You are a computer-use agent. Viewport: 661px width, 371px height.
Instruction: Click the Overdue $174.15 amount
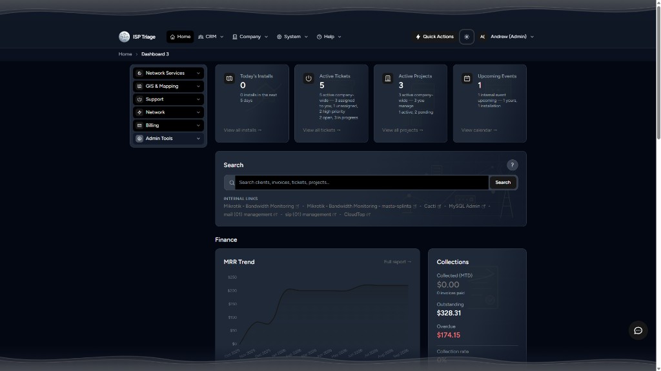pos(449,335)
